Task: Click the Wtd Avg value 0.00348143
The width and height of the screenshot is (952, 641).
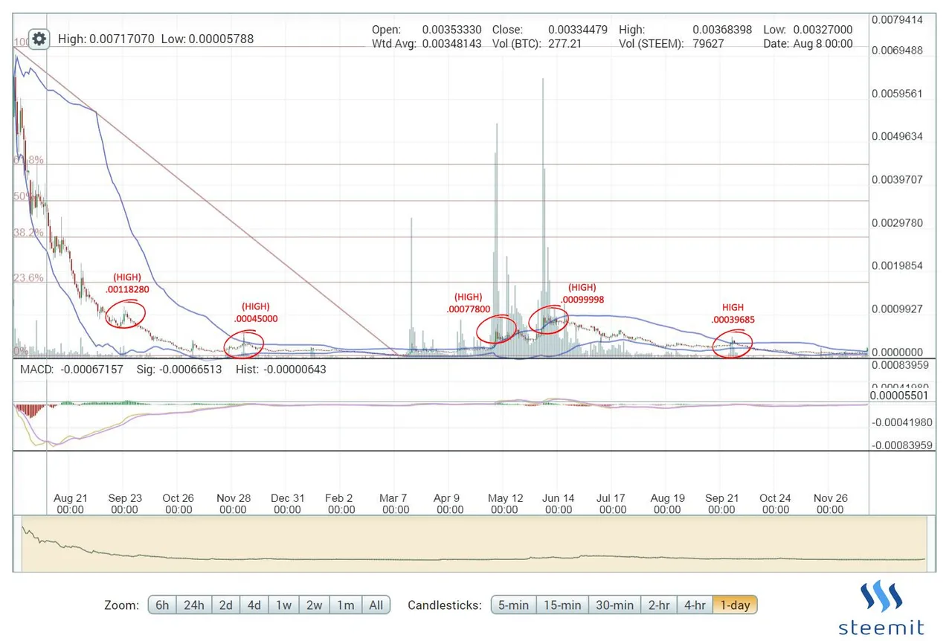Action: 452,44
